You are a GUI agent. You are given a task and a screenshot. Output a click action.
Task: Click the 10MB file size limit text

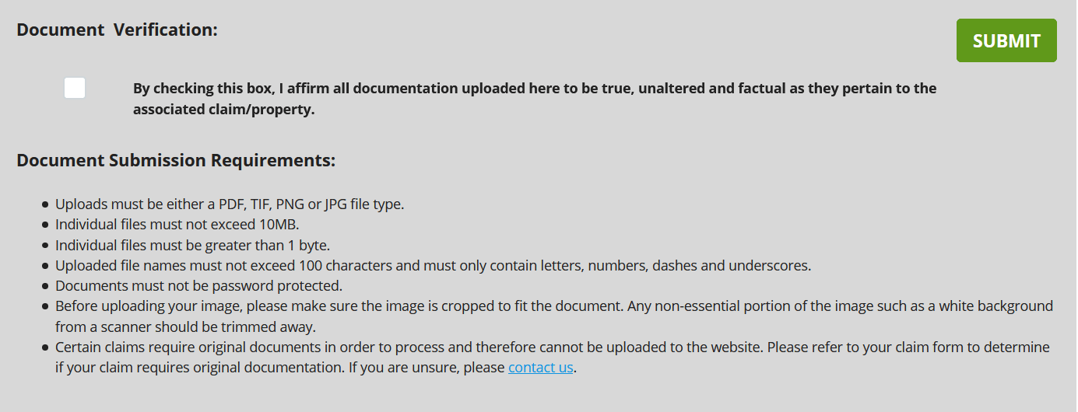[177, 225]
